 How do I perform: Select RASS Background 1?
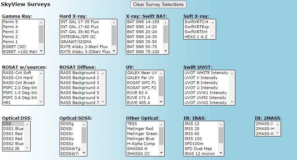(80, 73)
